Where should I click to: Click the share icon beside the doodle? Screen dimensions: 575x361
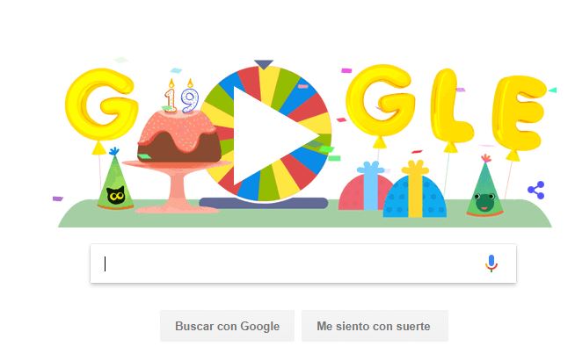[x=535, y=191]
